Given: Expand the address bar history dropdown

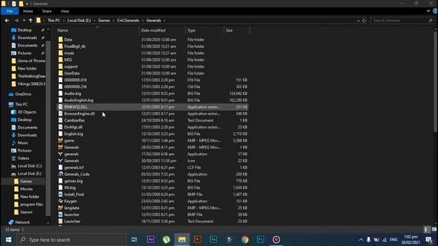Looking at the screenshot, I should 359,20.
